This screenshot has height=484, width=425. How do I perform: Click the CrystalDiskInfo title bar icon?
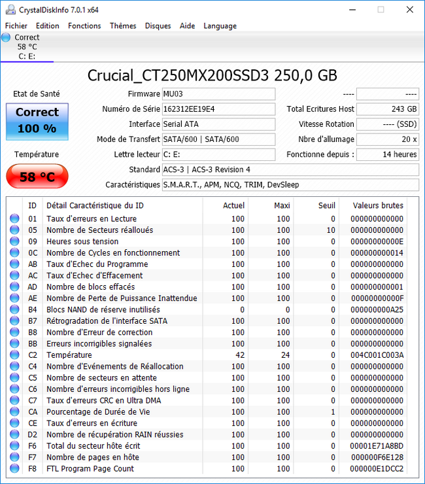click(x=10, y=10)
